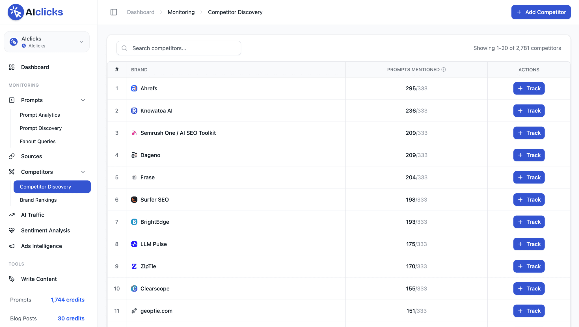
Task: Click the Competitors crossed-swords icon
Action: pyautogui.click(x=12, y=172)
